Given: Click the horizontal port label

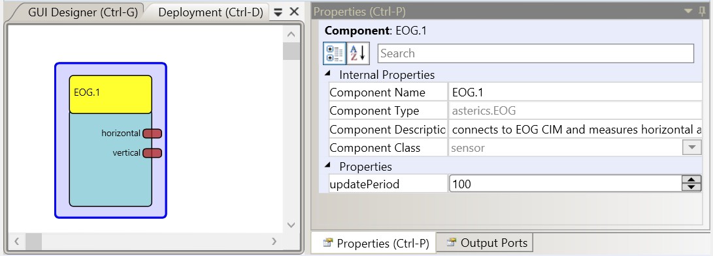Looking at the screenshot, I should click(120, 133).
